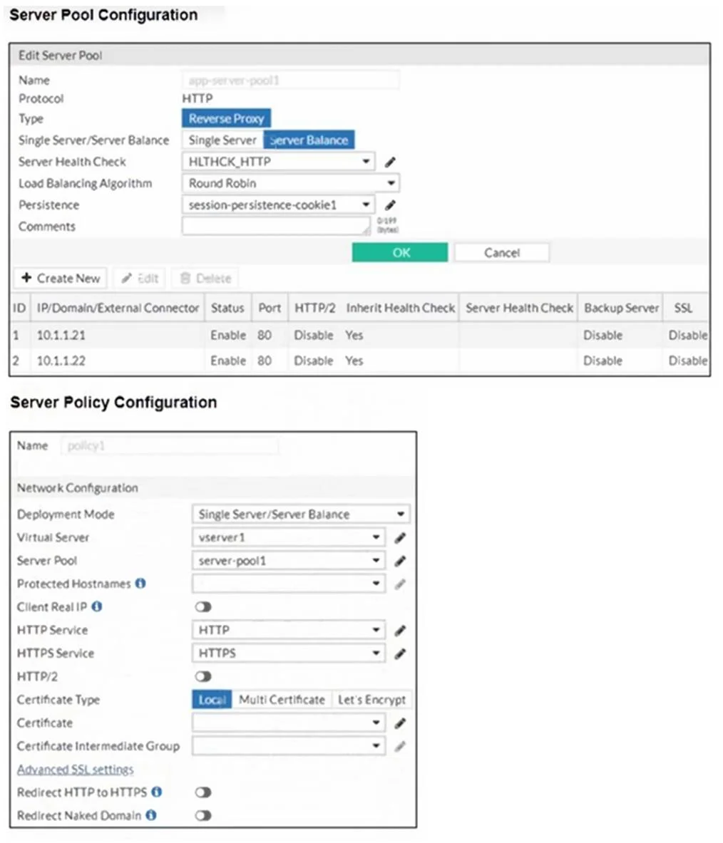This screenshot has height=843, width=723.
Task: Open HTTP Service dropdown
Action: pos(288,629)
